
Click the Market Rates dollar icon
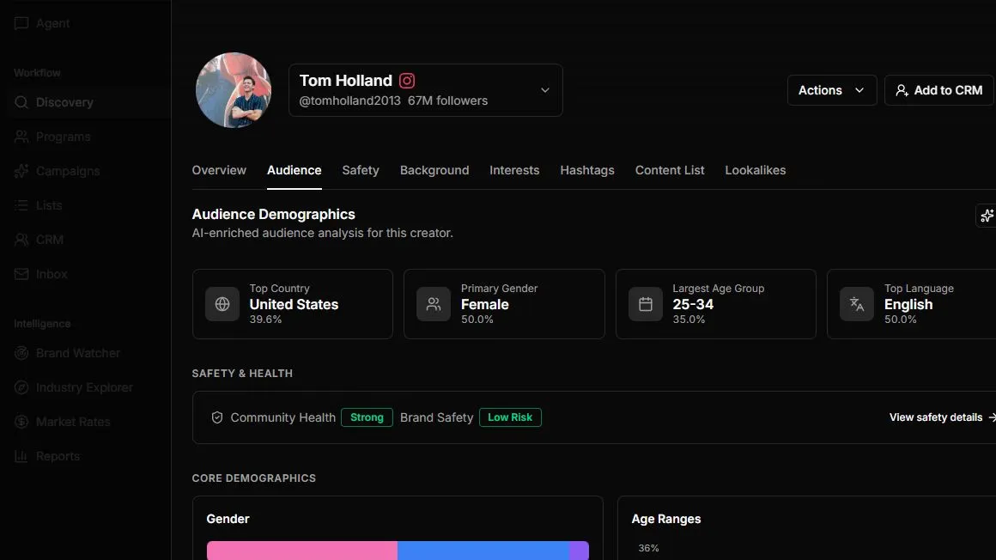click(x=21, y=422)
